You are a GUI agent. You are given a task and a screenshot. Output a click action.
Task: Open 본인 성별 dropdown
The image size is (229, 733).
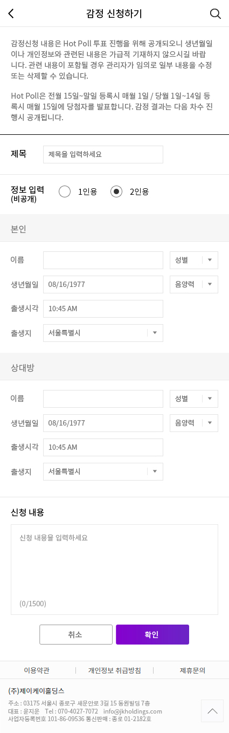point(194,260)
